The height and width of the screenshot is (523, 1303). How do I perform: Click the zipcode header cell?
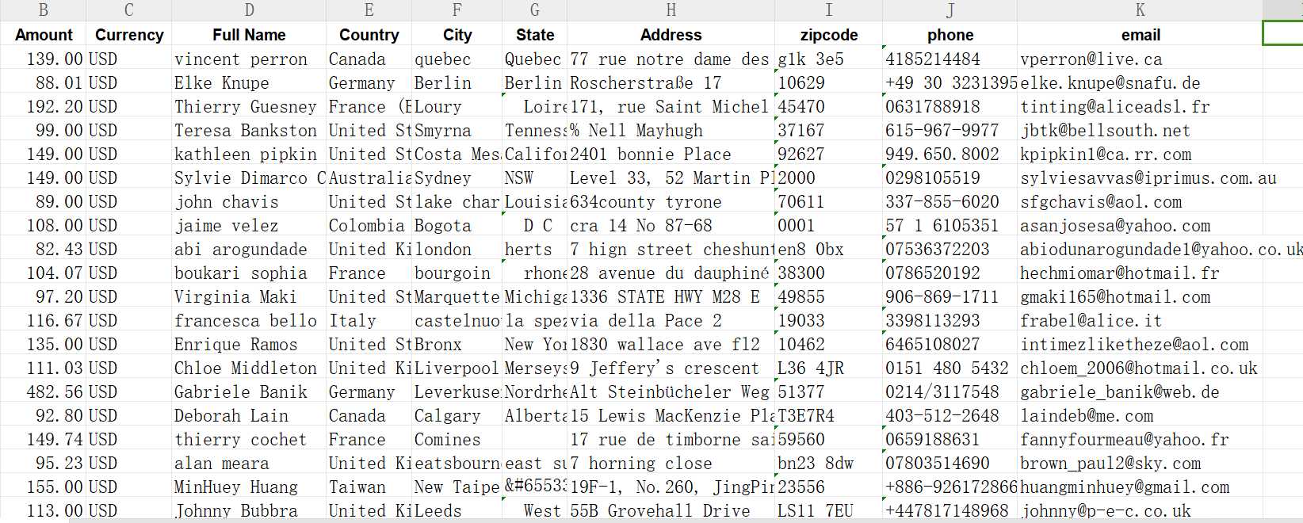coord(828,35)
